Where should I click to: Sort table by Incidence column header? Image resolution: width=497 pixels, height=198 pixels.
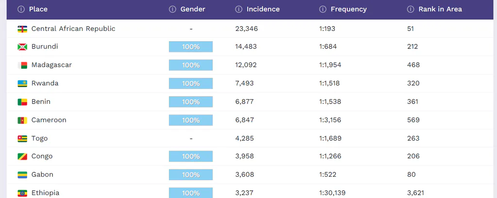[x=263, y=9]
